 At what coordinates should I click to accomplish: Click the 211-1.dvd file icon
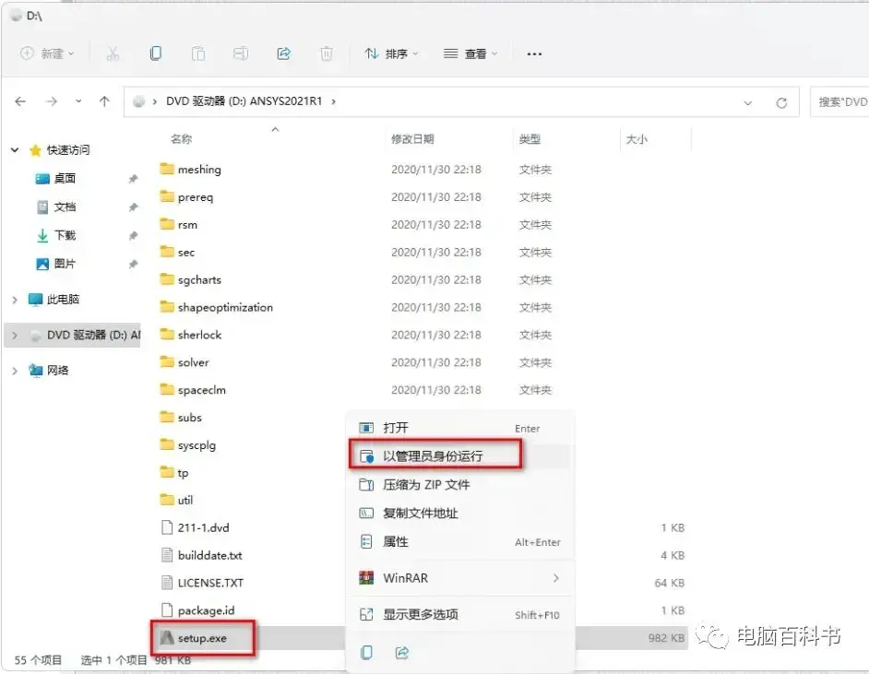coord(167,527)
